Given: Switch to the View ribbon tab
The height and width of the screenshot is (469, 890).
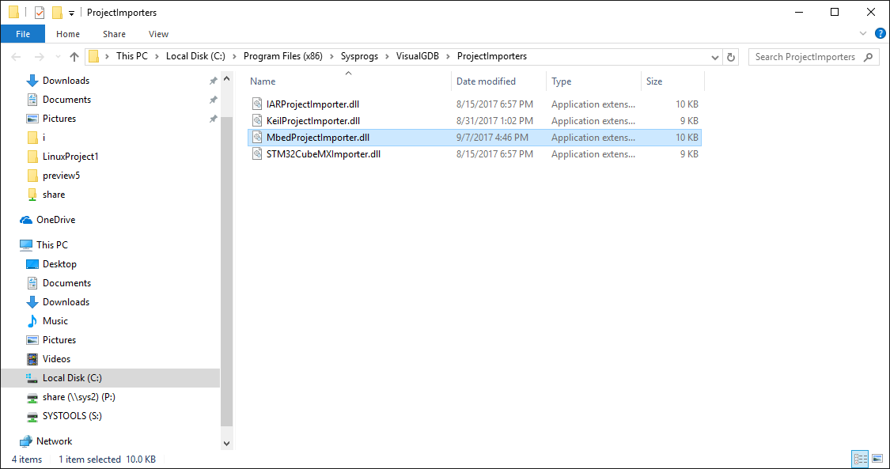Looking at the screenshot, I should [x=158, y=34].
